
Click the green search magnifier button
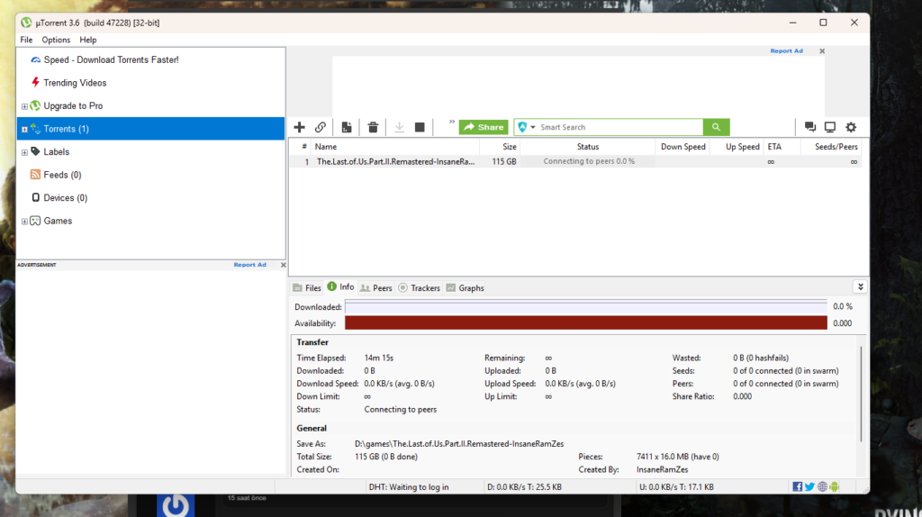(x=716, y=127)
